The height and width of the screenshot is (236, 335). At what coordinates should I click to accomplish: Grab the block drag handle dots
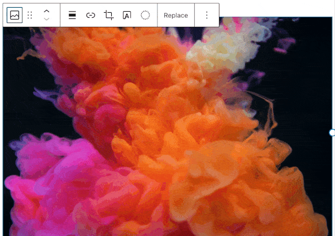click(x=30, y=16)
